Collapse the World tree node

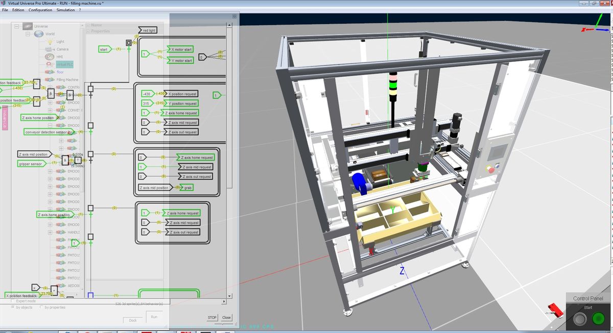click(x=28, y=34)
